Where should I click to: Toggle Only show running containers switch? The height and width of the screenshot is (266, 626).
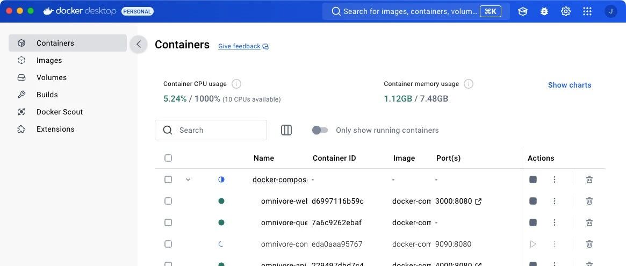[x=320, y=130]
